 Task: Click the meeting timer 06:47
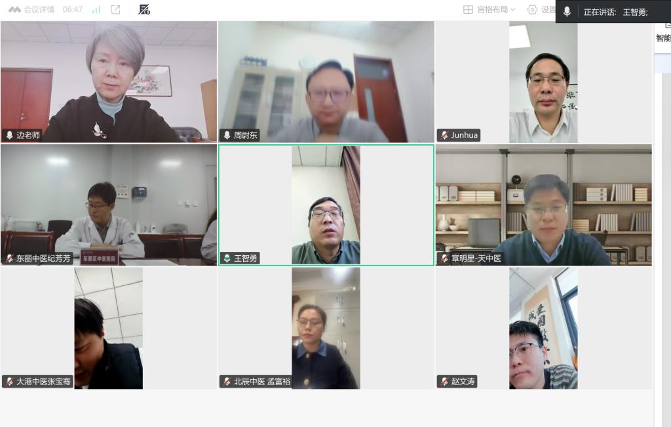73,10
